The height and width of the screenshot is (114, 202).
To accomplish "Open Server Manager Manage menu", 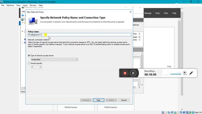I will click(x=148, y=13).
